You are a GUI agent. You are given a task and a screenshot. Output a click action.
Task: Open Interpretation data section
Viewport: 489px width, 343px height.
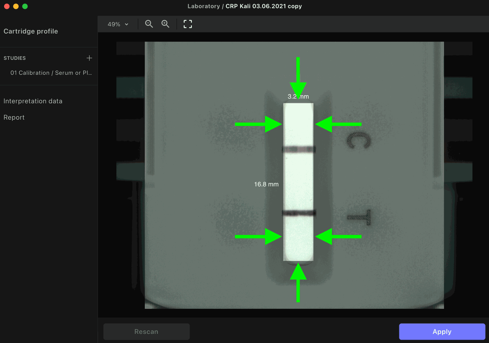point(33,101)
